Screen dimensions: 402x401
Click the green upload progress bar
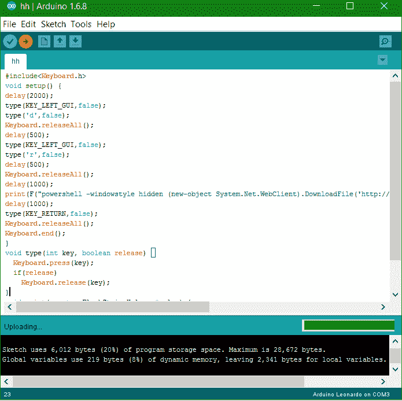348,326
